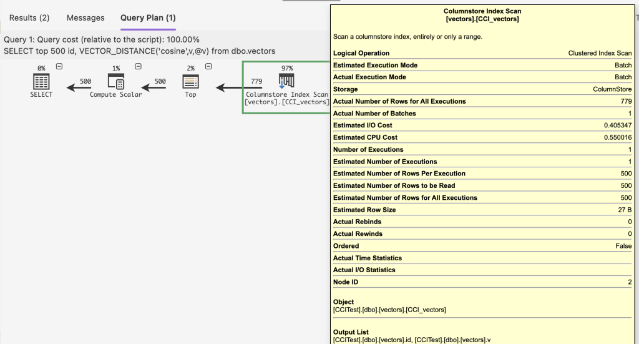The image size is (639, 344).
Task: Click arrow between Compute Scalar and SELECT
Action: click(x=79, y=88)
